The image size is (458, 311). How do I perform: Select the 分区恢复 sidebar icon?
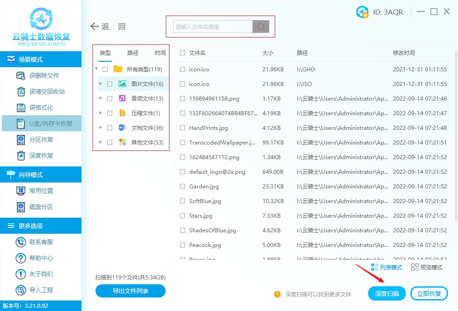coord(21,140)
